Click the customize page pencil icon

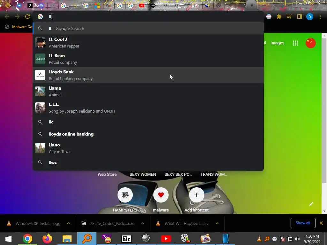pos(311,204)
